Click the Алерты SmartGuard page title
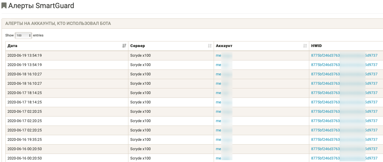383x162 pixels. 41,6
